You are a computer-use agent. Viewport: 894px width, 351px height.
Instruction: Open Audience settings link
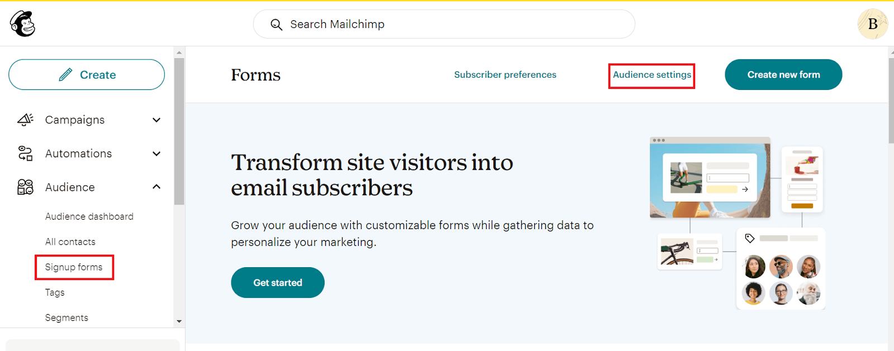coord(652,75)
